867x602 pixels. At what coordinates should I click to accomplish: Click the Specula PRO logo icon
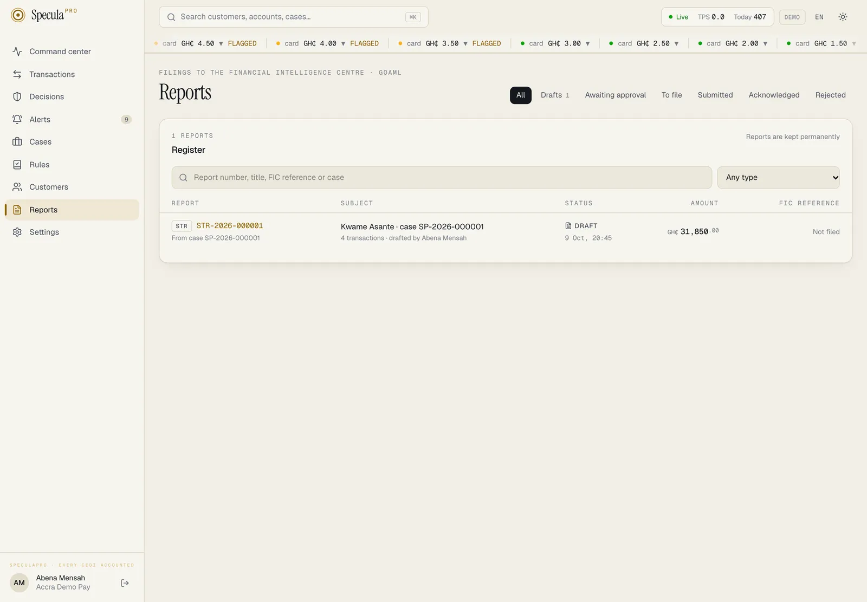(x=18, y=15)
